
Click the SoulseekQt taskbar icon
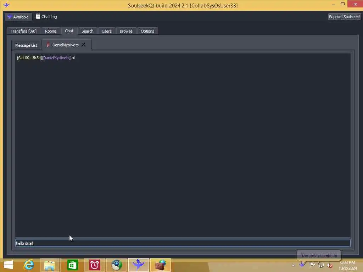139,265
